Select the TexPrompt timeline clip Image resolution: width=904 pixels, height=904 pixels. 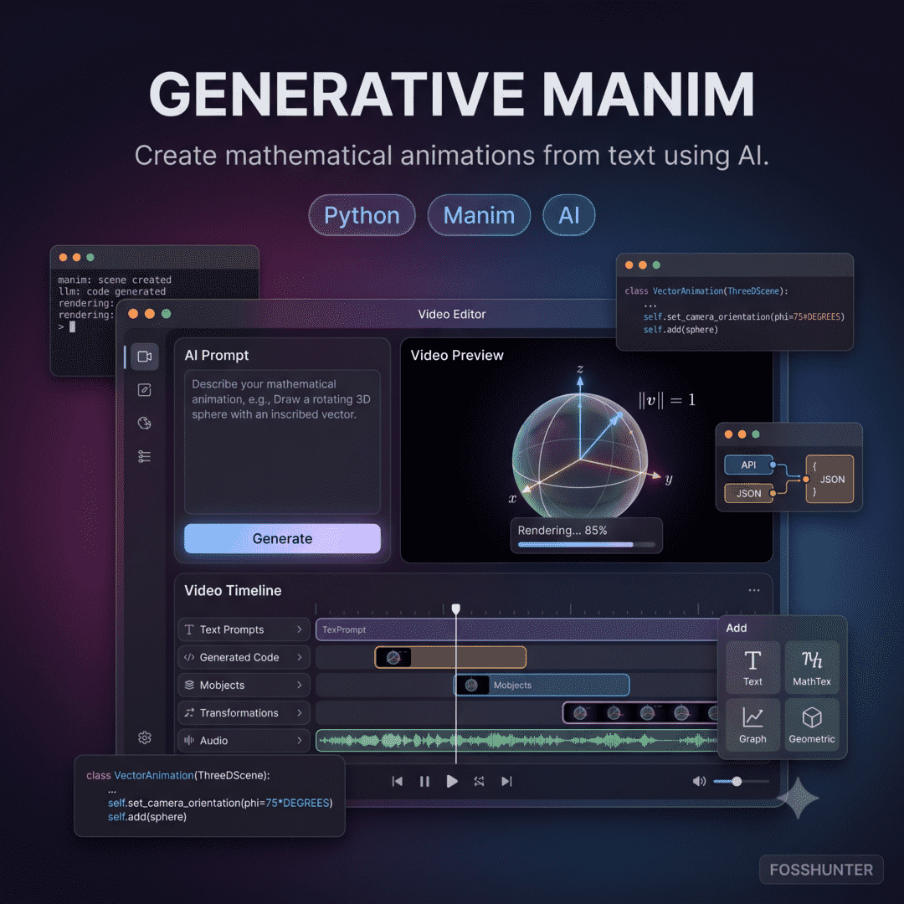tap(517, 629)
